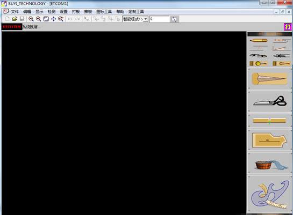293x215 pixels.
Task: Click the third greyed point-mode toolbar icon
Action: click(x=111, y=19)
